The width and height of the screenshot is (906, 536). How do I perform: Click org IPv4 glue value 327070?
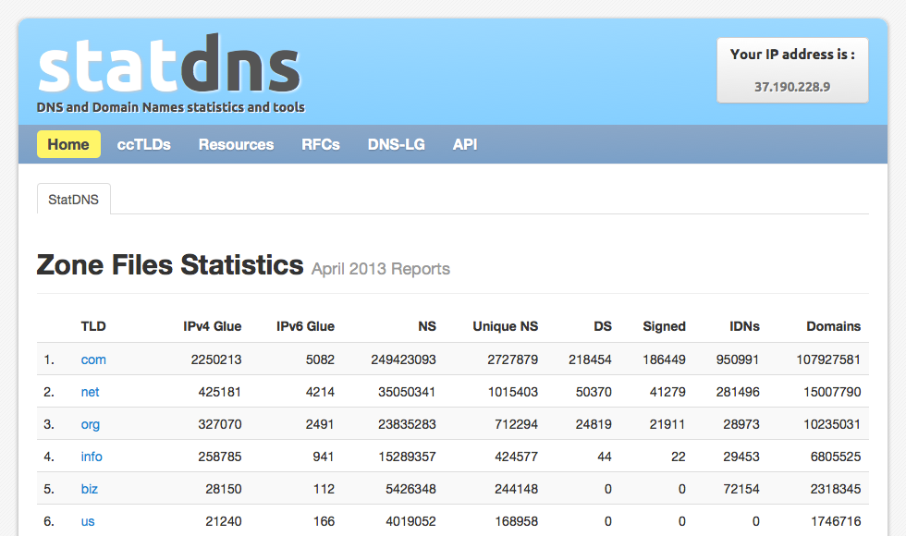220,424
